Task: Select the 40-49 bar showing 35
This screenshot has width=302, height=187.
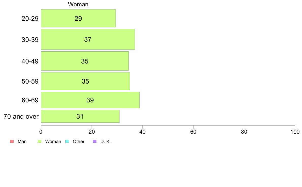Action: click(x=85, y=61)
